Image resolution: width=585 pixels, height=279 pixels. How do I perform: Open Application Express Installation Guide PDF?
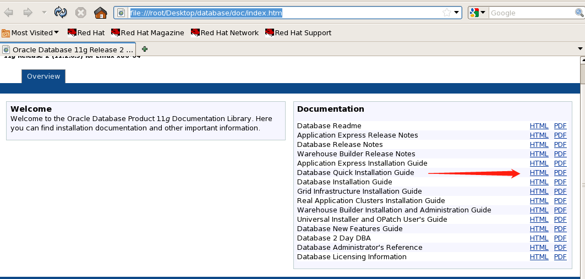[560, 163]
